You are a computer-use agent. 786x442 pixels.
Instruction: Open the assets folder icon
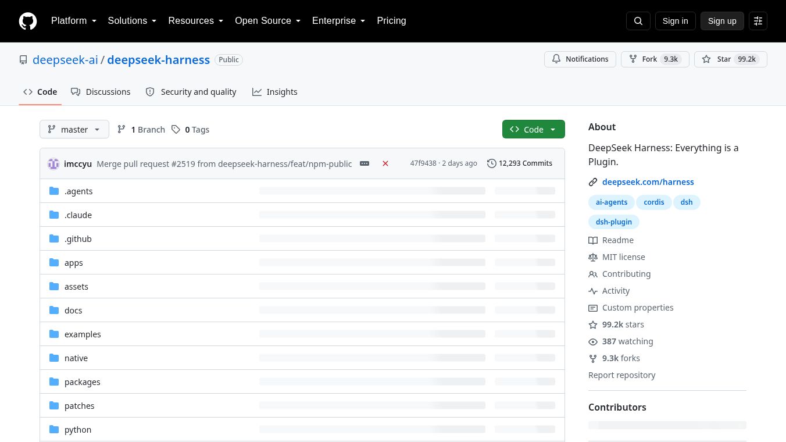[x=55, y=286]
